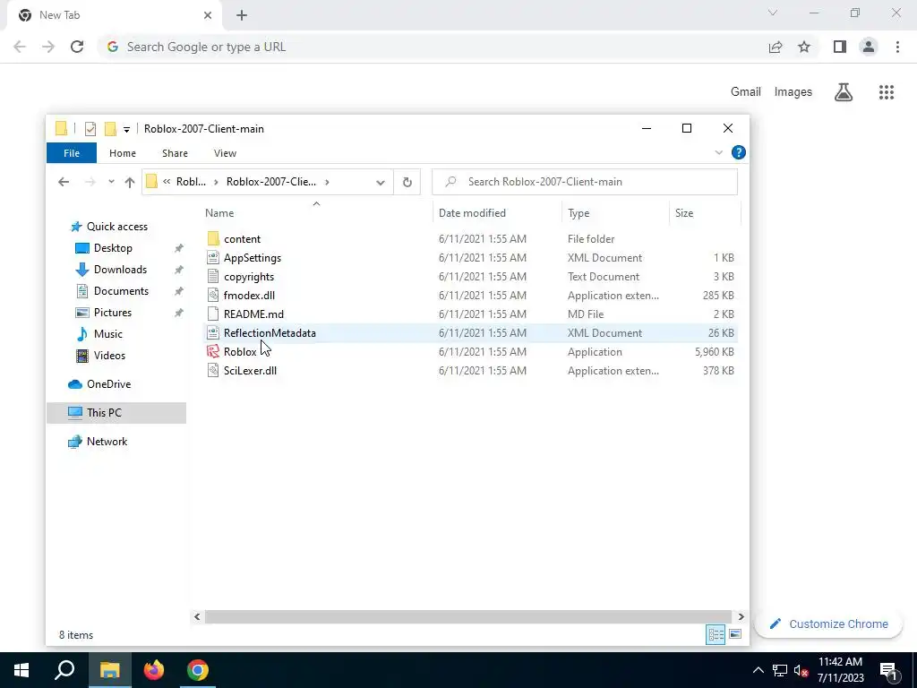Expand the Explorer ribbon chevron

pyautogui.click(x=719, y=152)
